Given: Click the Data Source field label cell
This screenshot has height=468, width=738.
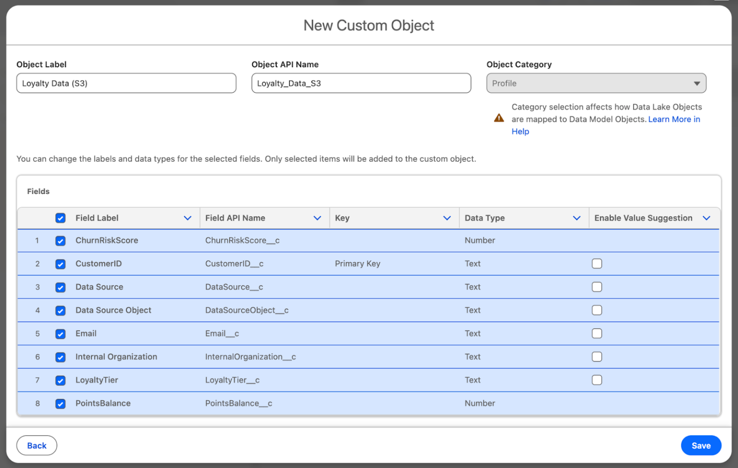Looking at the screenshot, I should click(x=99, y=287).
